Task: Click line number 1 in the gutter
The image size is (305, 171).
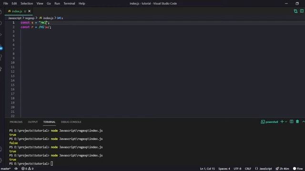Action: (x=13, y=23)
